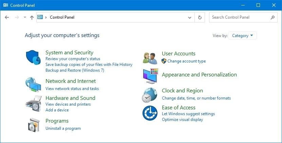Screen dimensions: 282x143
Task: Click Let Windows suggest settings
Action: pos(188,114)
